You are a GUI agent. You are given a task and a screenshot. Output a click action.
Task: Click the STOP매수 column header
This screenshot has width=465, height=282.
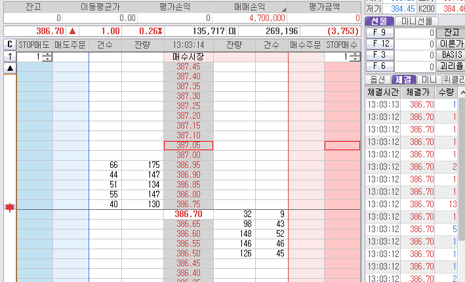click(x=342, y=45)
